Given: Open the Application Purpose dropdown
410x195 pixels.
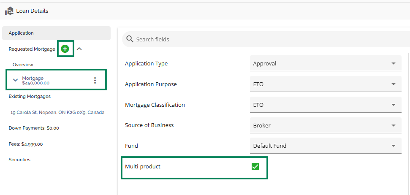Looking at the screenshot, I should [326, 84].
